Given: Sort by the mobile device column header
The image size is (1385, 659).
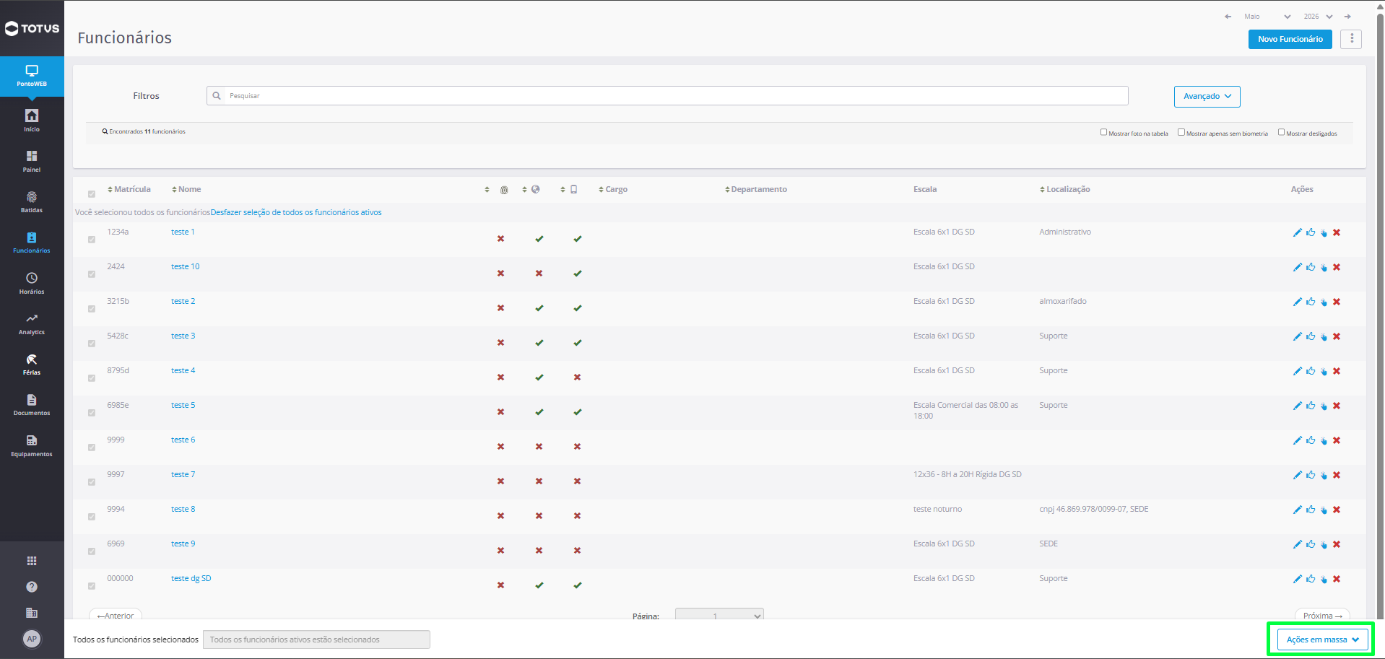Looking at the screenshot, I should [569, 189].
